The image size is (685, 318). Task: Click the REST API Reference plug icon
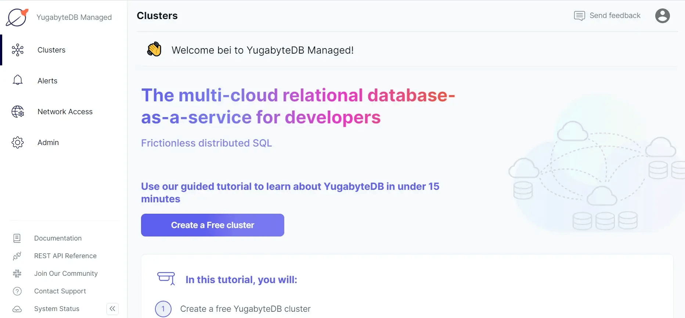pyautogui.click(x=17, y=256)
